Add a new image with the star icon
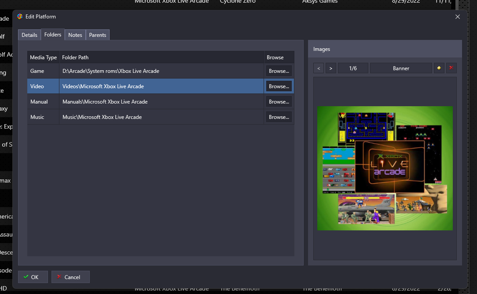 439,68
